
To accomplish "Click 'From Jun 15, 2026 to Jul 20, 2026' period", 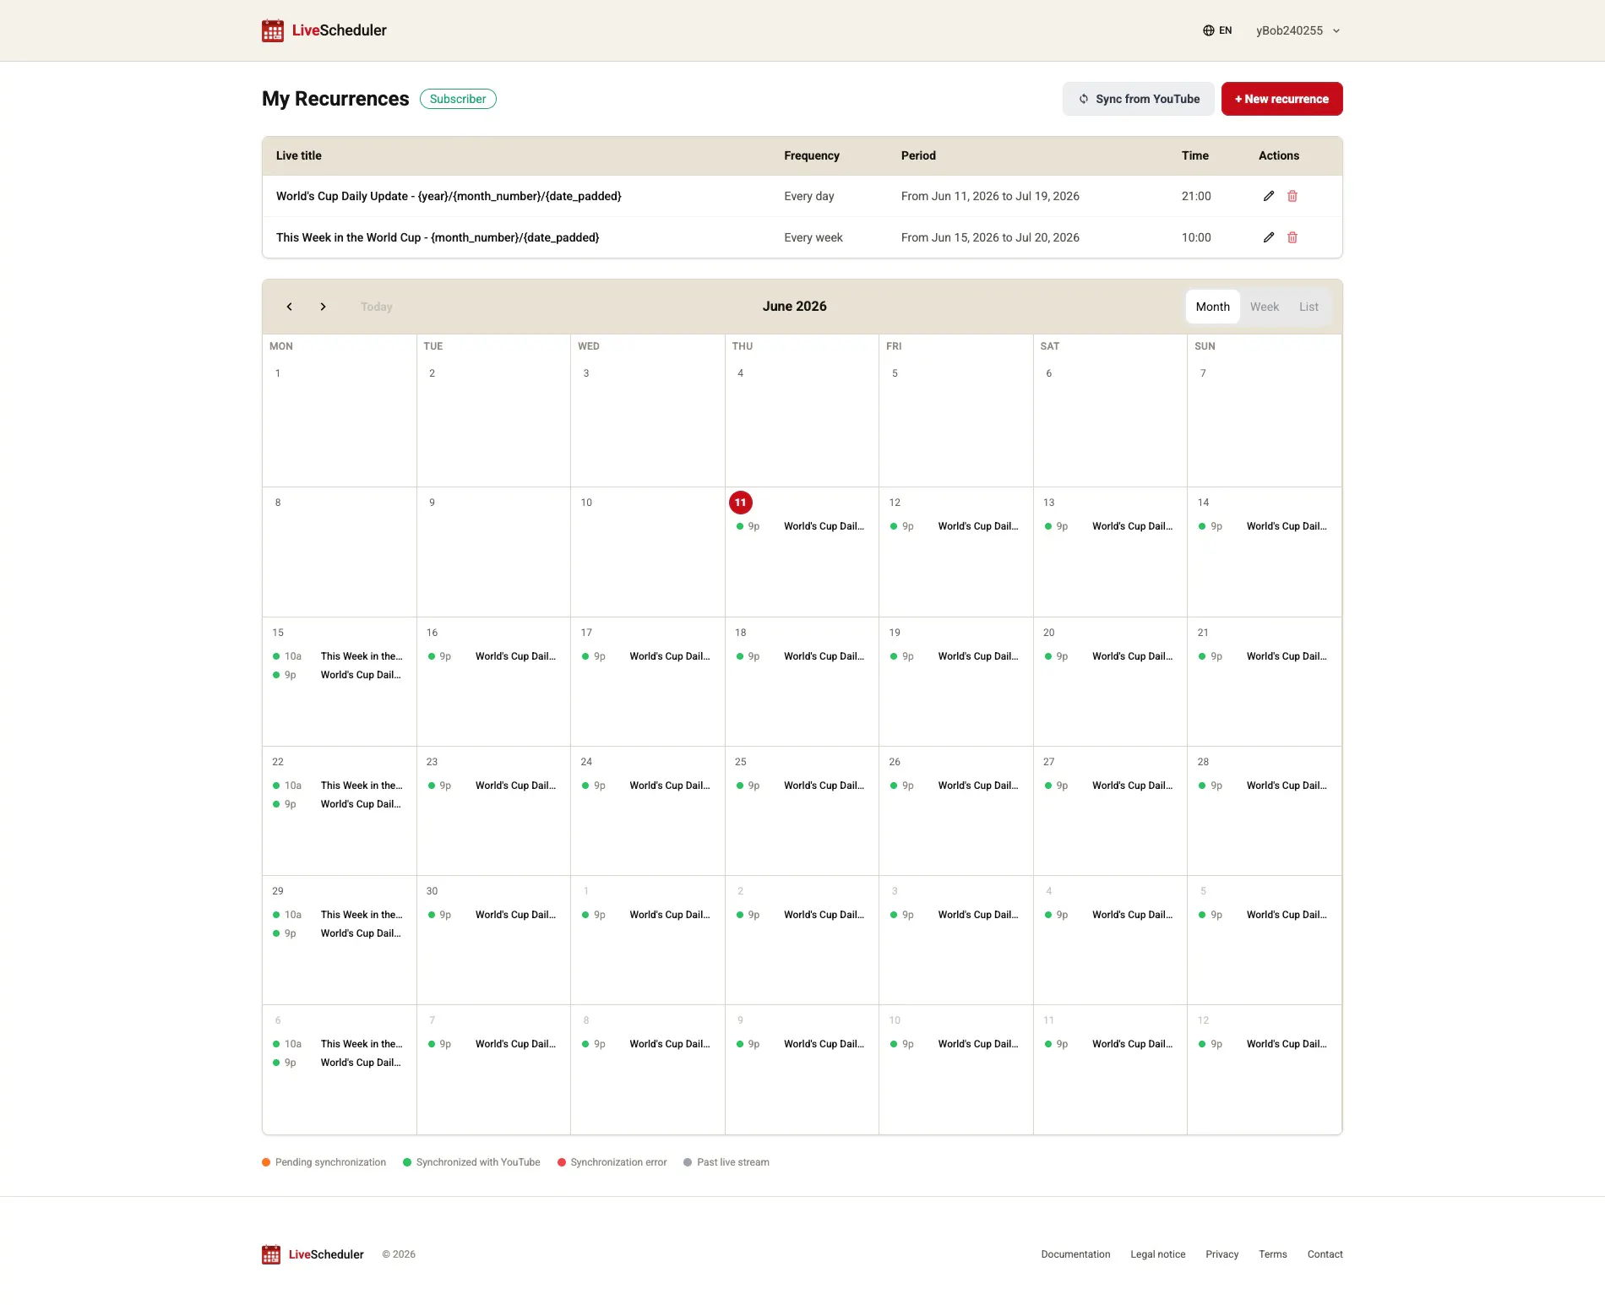I will click(990, 237).
